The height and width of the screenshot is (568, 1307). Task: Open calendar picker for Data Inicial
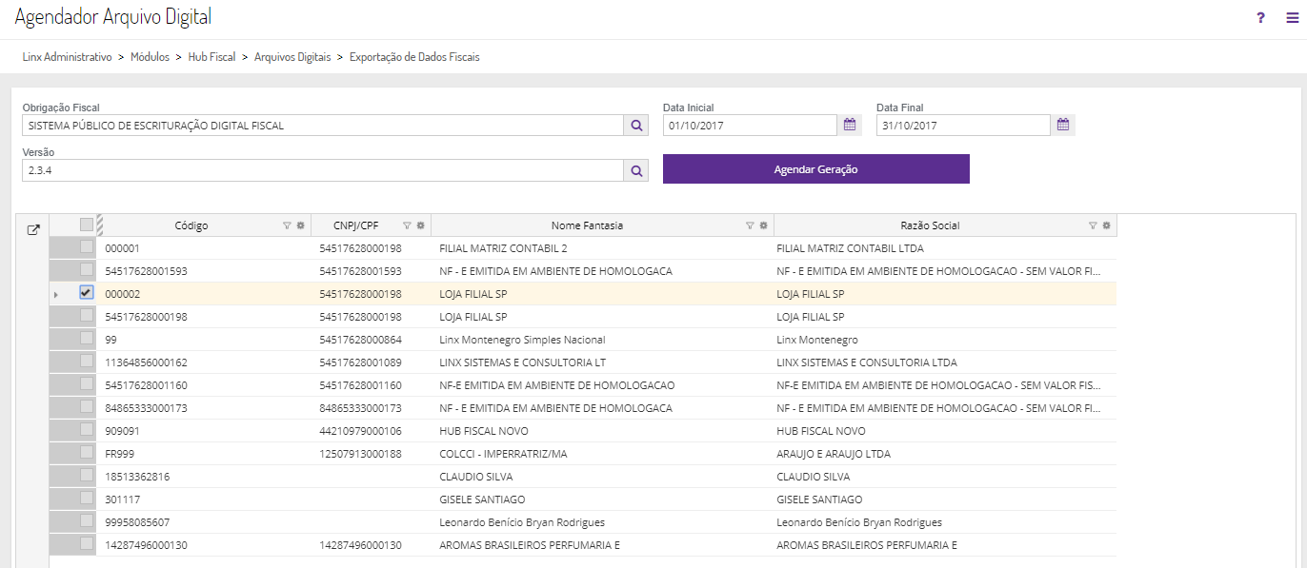[850, 125]
